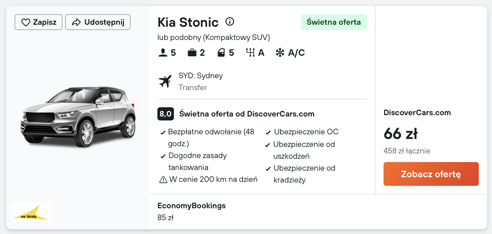Click the transmission gearbox icon
492x234 pixels.
(250, 53)
